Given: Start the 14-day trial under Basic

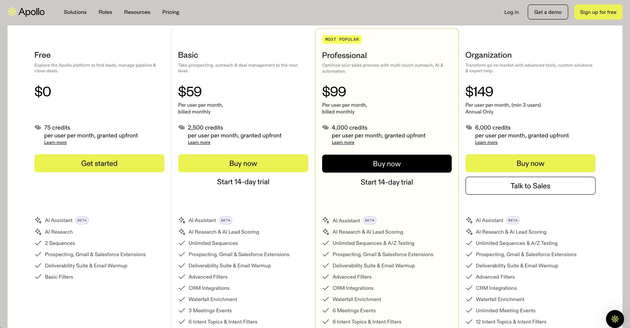Looking at the screenshot, I should (243, 182).
